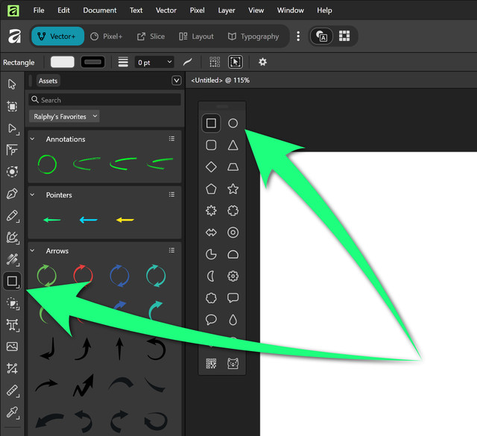Choose the Rectangle shape in flyout
The height and width of the screenshot is (436, 477).
point(211,123)
